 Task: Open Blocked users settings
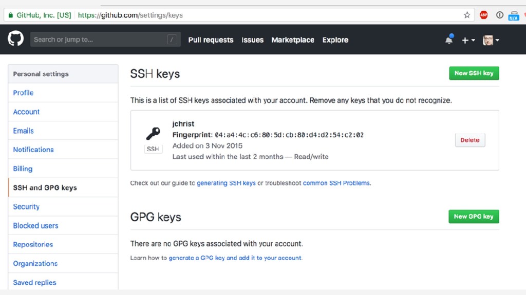pyautogui.click(x=63, y=225)
